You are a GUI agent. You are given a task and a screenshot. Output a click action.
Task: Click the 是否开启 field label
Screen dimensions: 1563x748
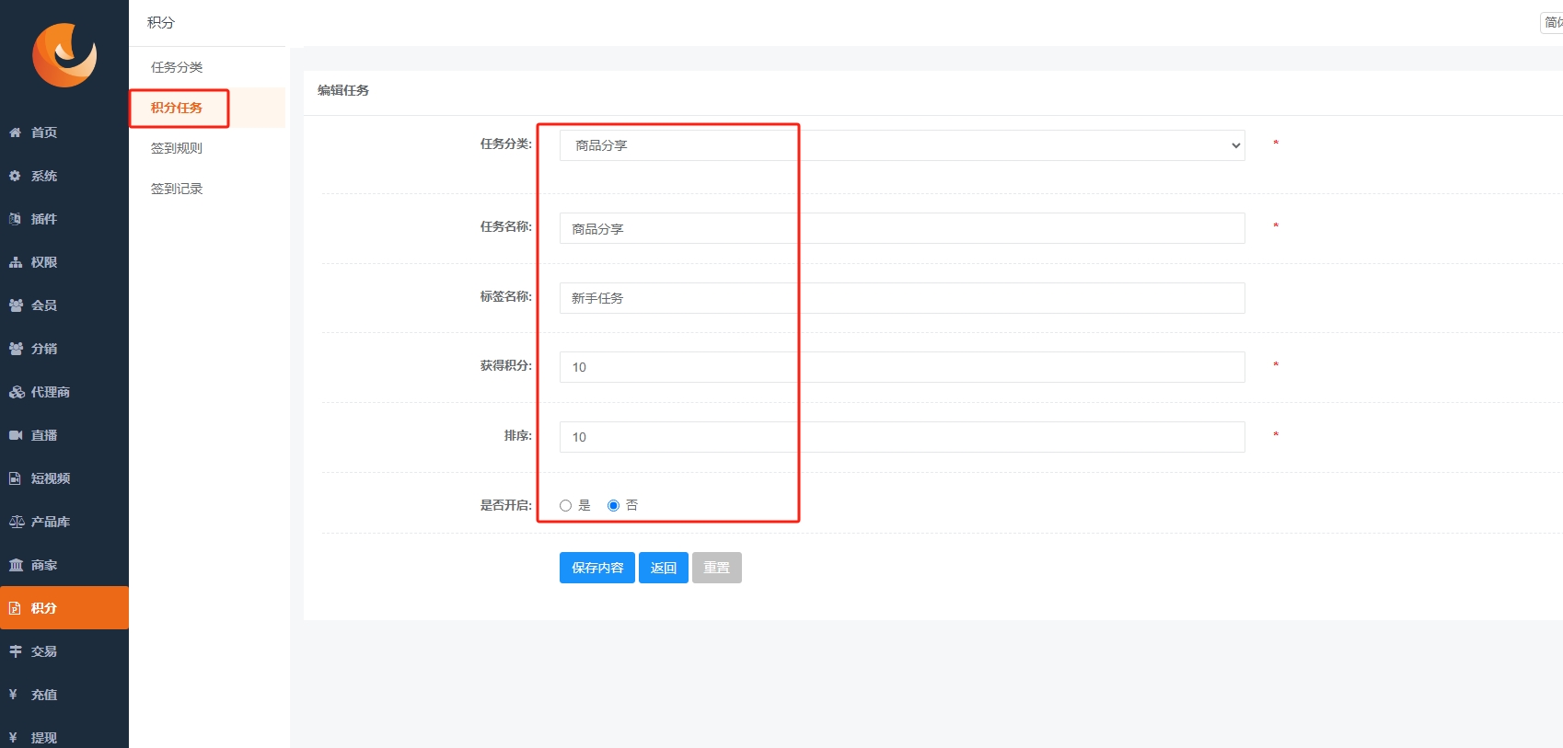coord(505,505)
